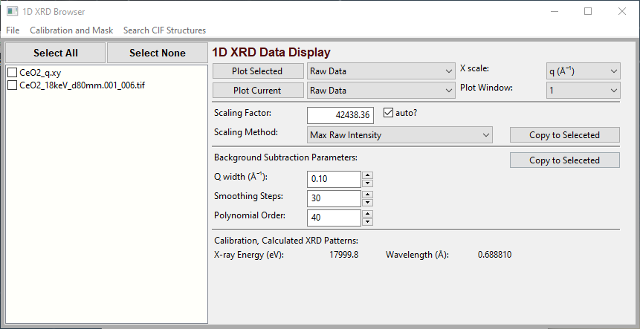
Task: Open the X scale dropdown
Action: tap(582, 71)
